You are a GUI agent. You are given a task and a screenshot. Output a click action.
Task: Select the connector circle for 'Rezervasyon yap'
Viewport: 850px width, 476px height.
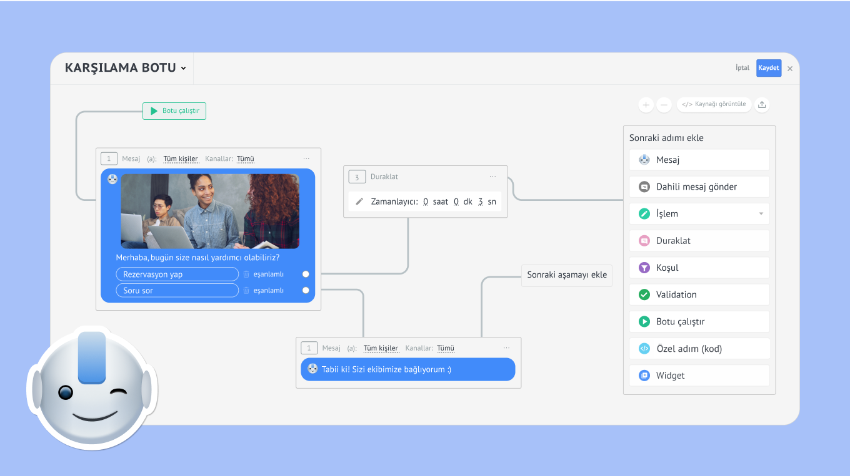[x=306, y=274]
